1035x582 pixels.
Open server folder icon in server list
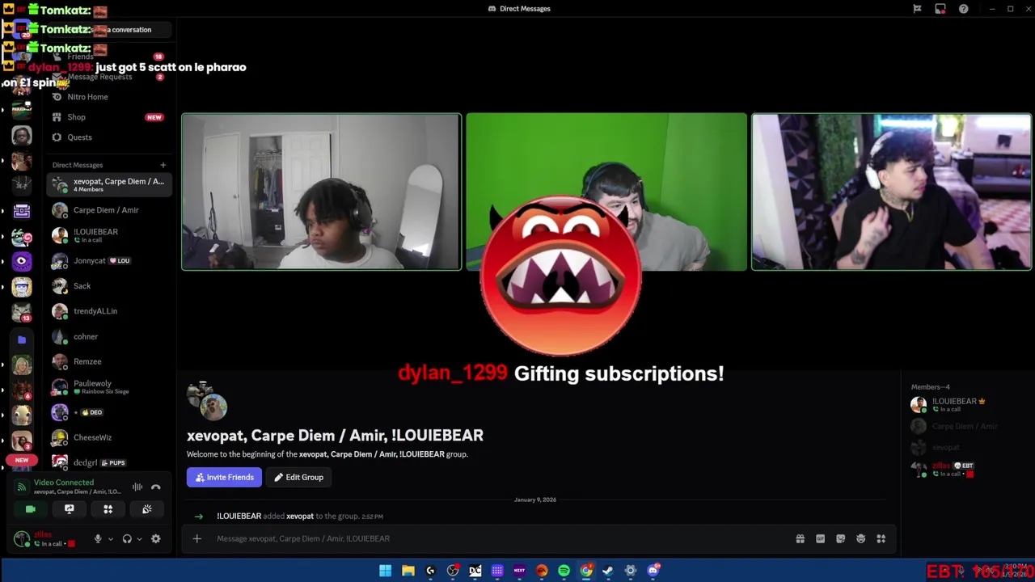(x=22, y=339)
